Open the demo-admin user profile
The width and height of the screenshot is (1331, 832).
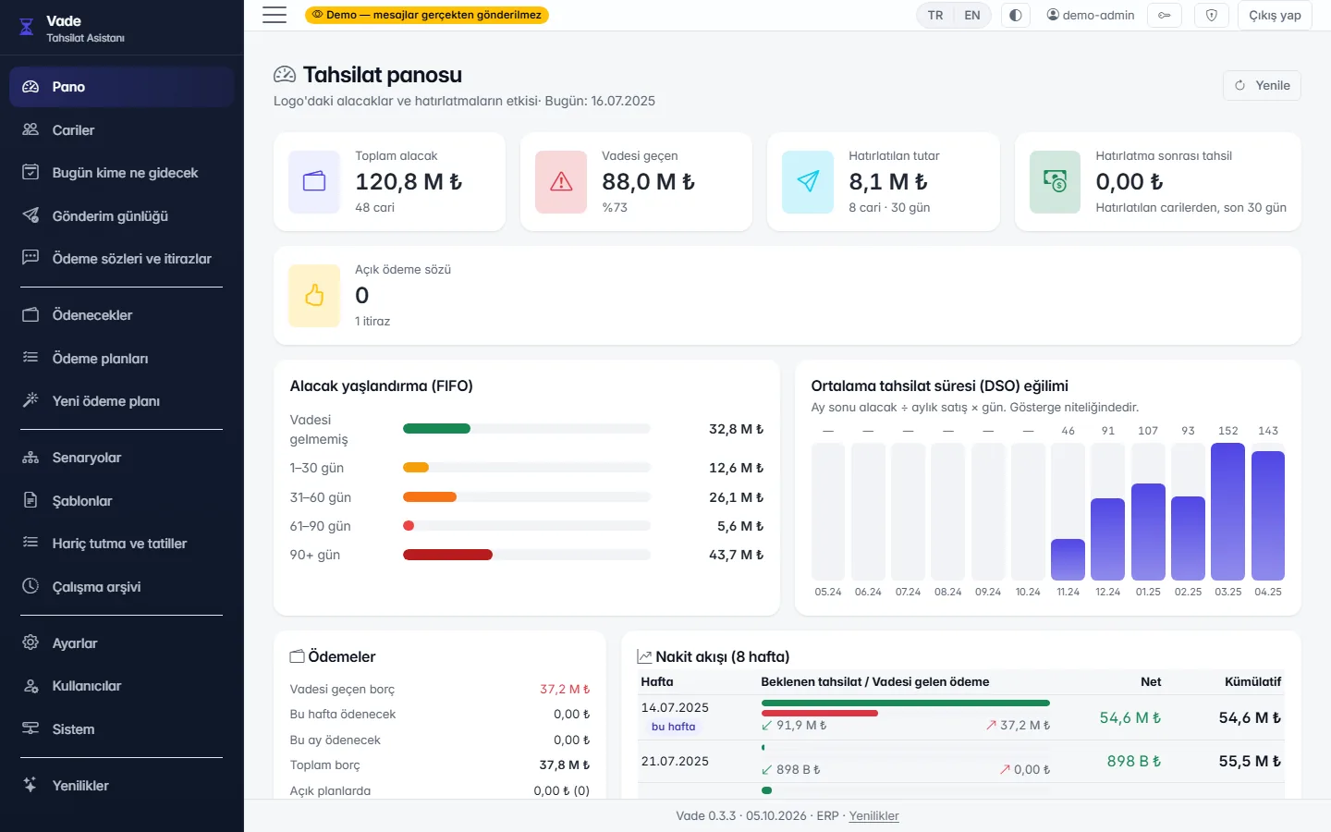coord(1090,15)
